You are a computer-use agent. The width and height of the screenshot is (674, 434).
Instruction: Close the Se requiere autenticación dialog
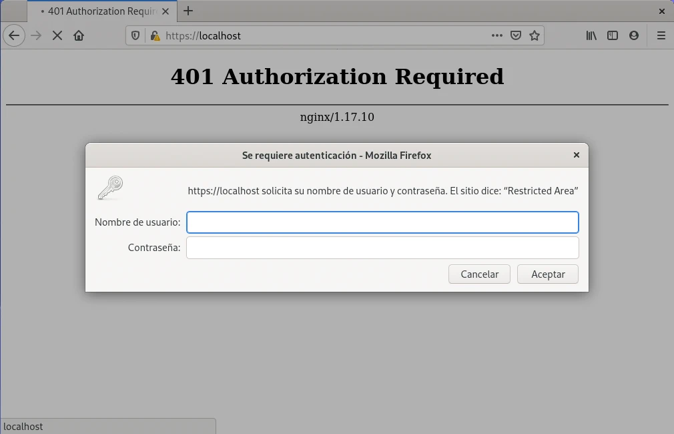point(577,155)
